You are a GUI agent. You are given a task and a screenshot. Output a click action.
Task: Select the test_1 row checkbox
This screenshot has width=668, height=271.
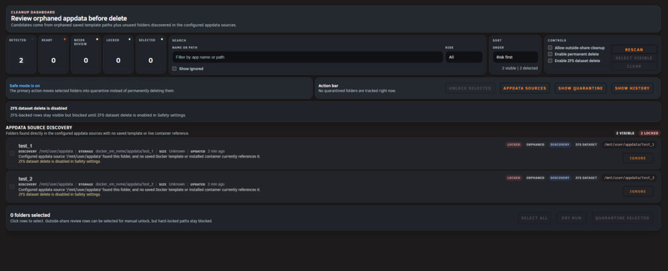pyautogui.click(x=12, y=153)
